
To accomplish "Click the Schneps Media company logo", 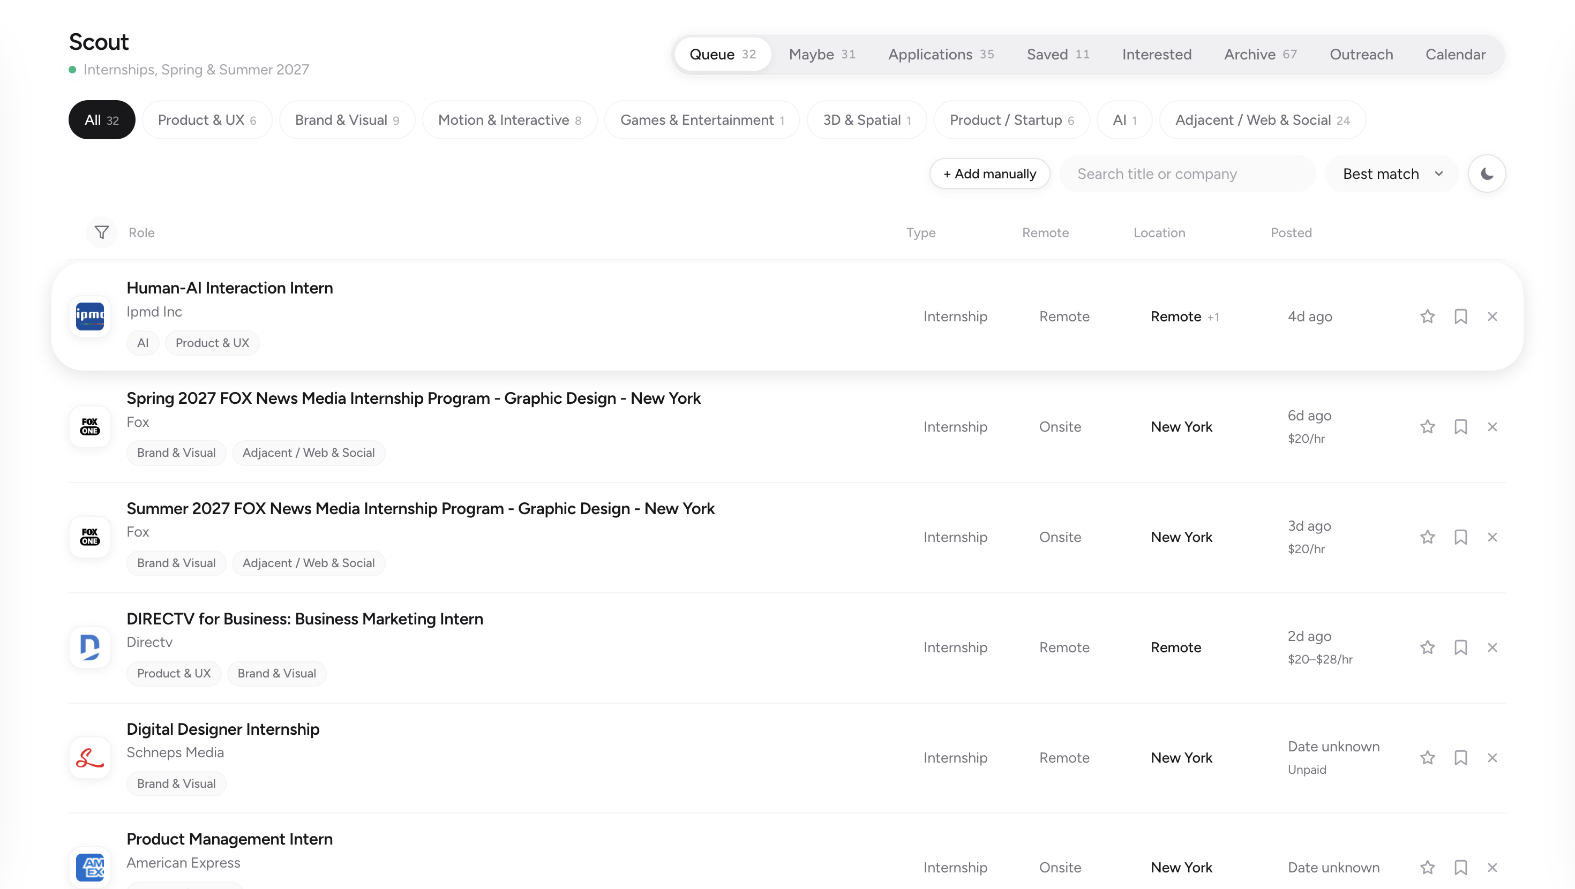I will [90, 758].
